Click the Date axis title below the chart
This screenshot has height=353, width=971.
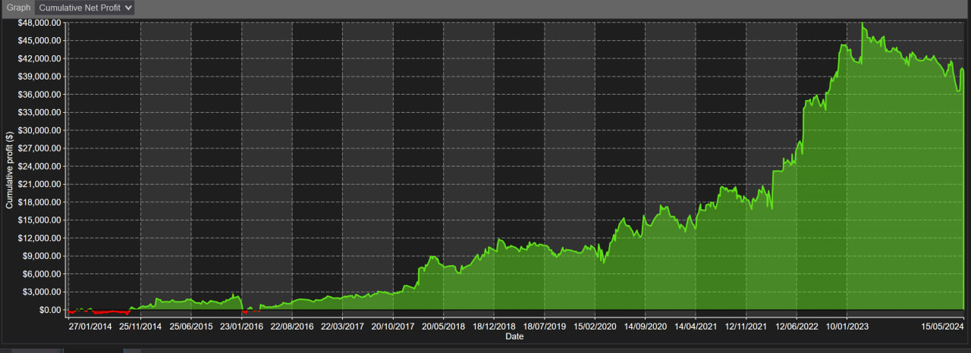[514, 336]
